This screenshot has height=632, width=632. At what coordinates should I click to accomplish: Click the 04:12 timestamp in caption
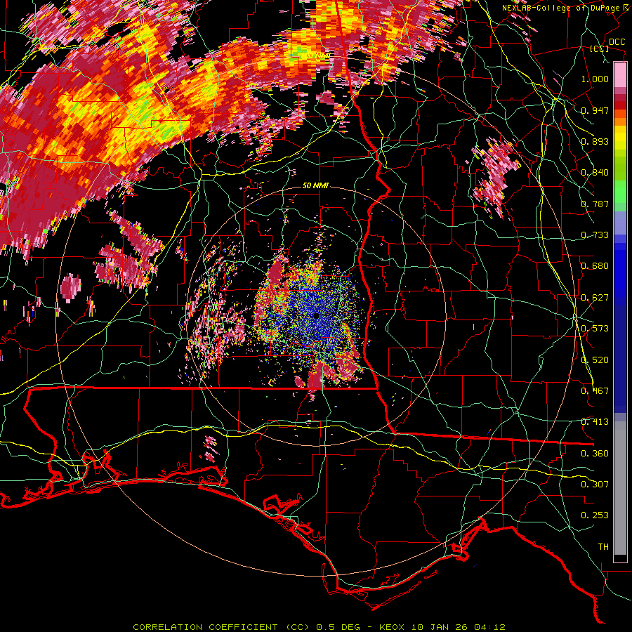click(x=490, y=627)
